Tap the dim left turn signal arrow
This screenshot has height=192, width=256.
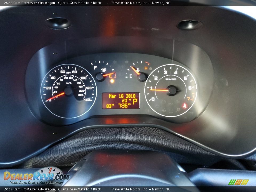pos(115,62)
